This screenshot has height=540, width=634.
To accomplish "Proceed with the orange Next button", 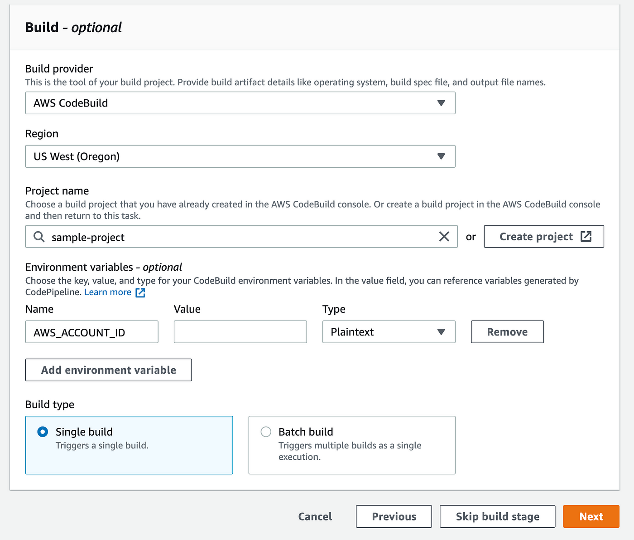I will pyautogui.click(x=591, y=516).
